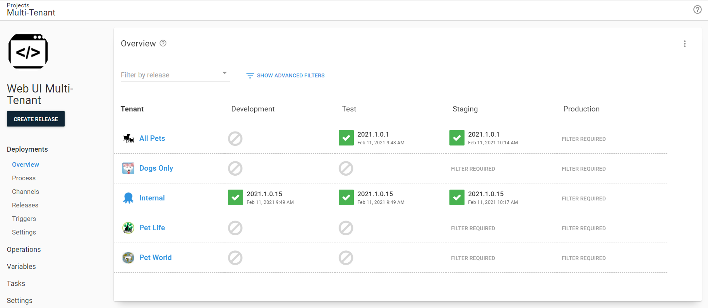The width and height of the screenshot is (708, 308).
Task: Show advanced filters
Action: point(286,75)
